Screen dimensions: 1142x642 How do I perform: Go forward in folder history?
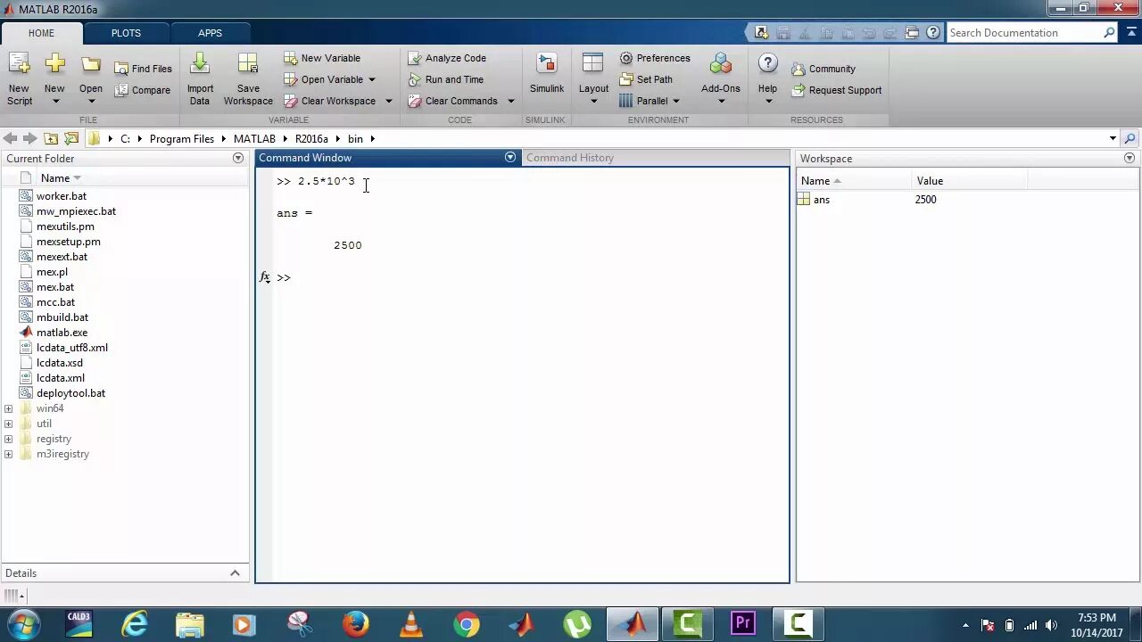pyautogui.click(x=29, y=138)
